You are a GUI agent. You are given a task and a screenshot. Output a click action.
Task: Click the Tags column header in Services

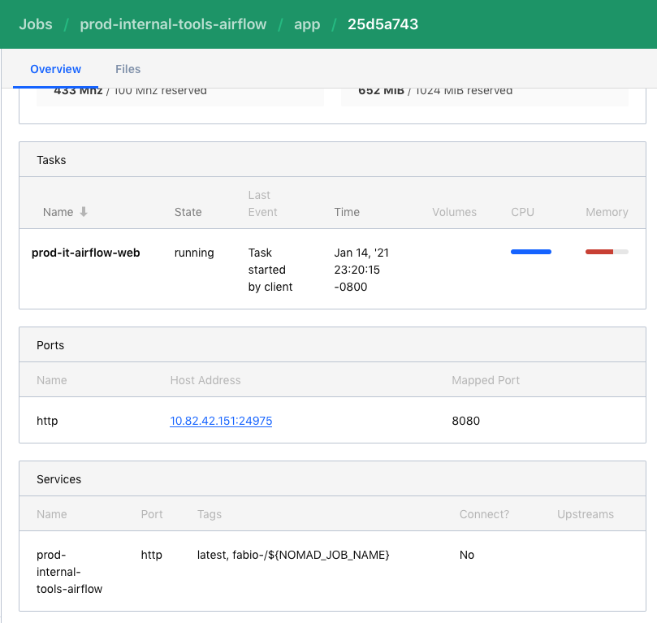(209, 514)
